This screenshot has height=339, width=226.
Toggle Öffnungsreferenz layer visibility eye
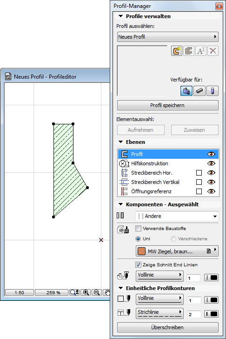click(211, 191)
